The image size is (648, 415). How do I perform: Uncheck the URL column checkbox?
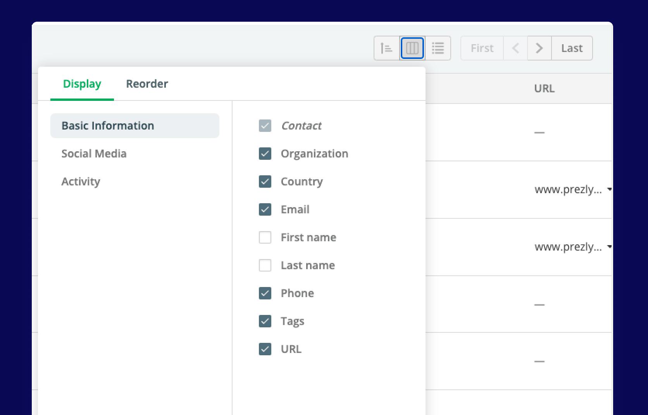tap(265, 349)
